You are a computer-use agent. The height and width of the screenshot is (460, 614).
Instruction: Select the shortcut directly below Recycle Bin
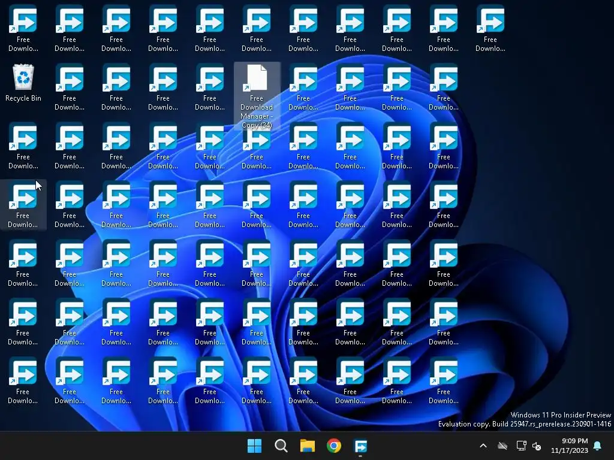[x=23, y=146]
